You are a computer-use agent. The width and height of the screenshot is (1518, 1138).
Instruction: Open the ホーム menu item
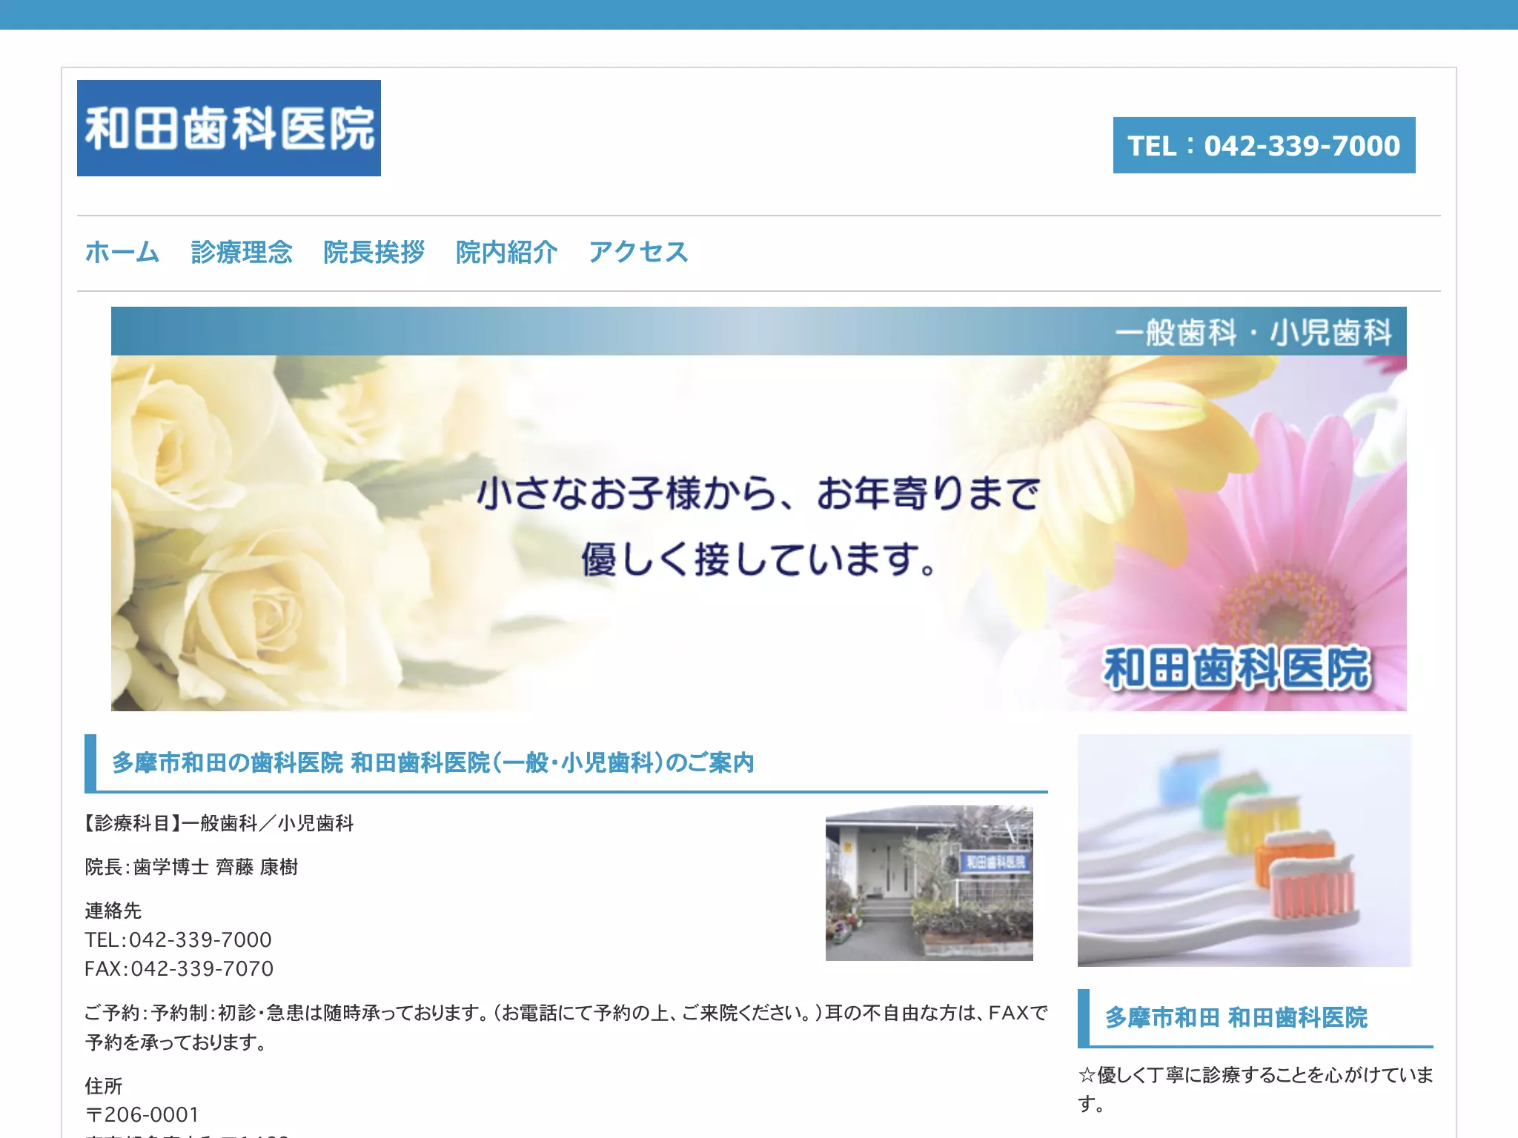(x=122, y=253)
